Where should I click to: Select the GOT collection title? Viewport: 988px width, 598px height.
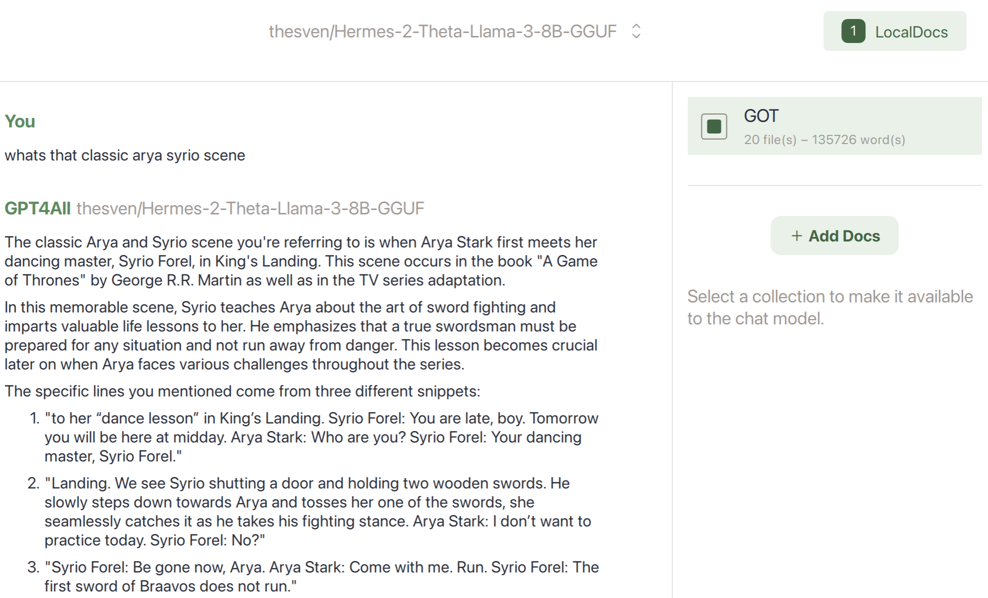(761, 116)
